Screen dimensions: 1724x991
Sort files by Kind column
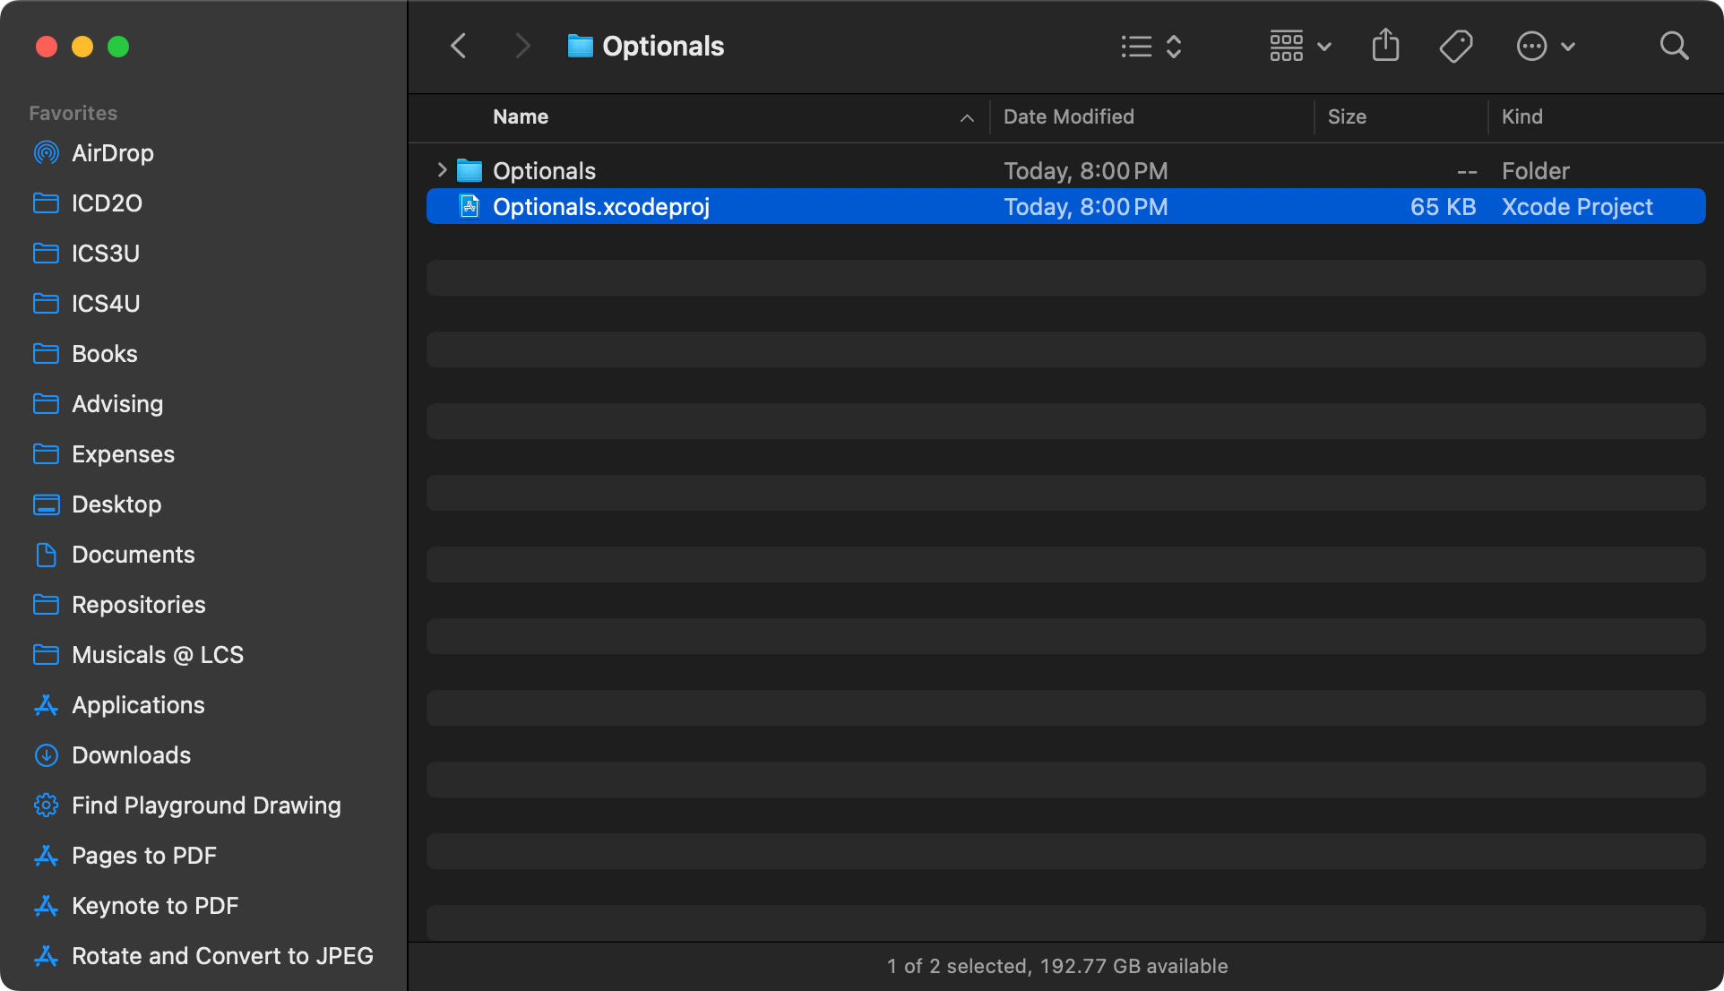coord(1521,116)
